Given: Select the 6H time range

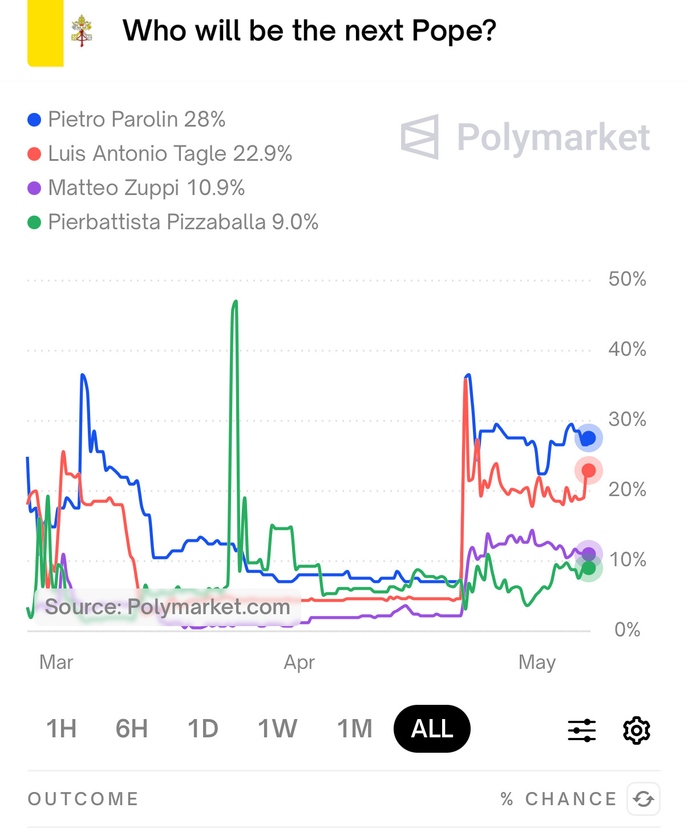Looking at the screenshot, I should [x=132, y=729].
